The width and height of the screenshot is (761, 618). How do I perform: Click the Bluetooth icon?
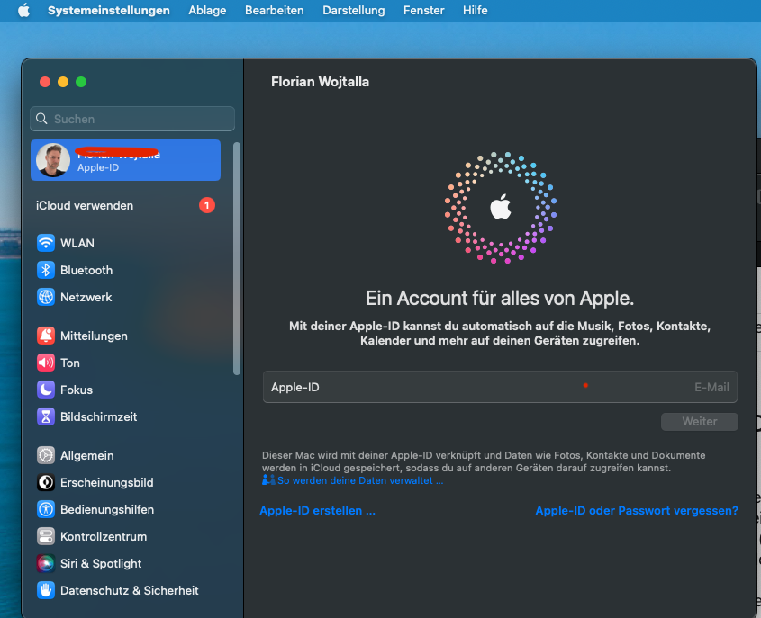point(46,270)
